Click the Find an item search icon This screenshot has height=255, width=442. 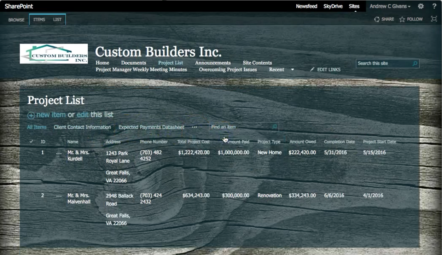275,127
